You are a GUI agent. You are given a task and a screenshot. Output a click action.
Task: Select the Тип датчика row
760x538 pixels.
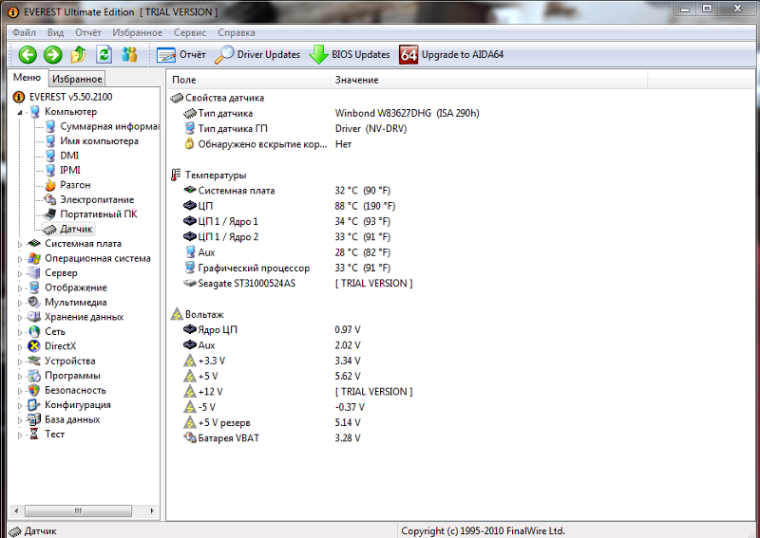click(x=331, y=113)
